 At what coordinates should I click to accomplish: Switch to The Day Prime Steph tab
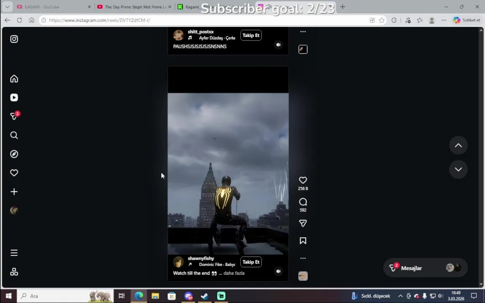[x=134, y=7]
